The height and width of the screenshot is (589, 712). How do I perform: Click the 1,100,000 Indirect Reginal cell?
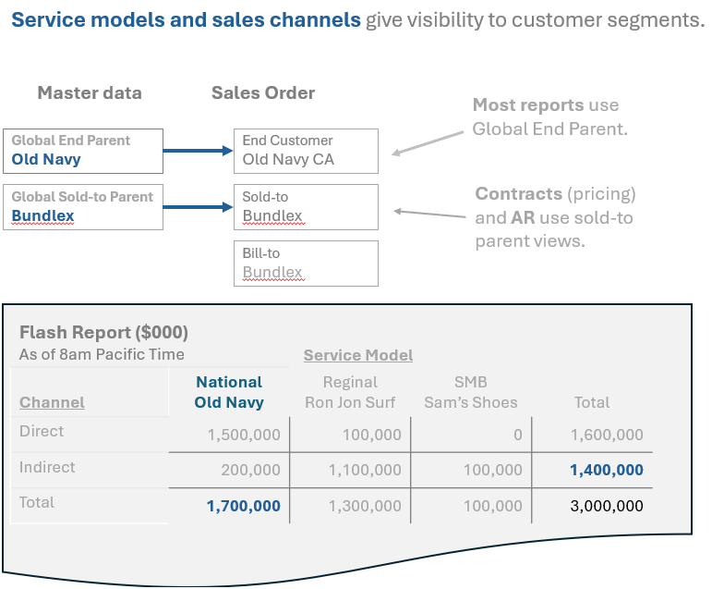(x=365, y=470)
